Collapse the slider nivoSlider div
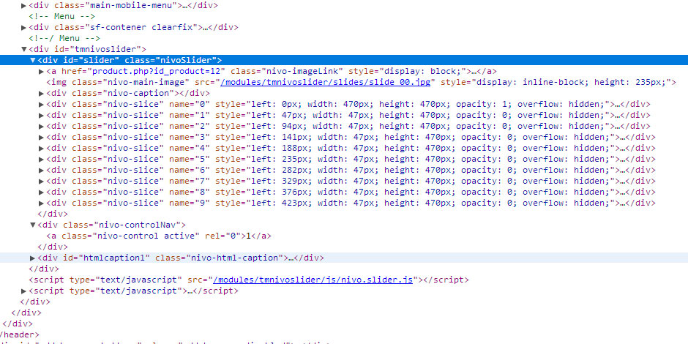Image resolution: width=688 pixels, height=344 pixels. [x=32, y=60]
